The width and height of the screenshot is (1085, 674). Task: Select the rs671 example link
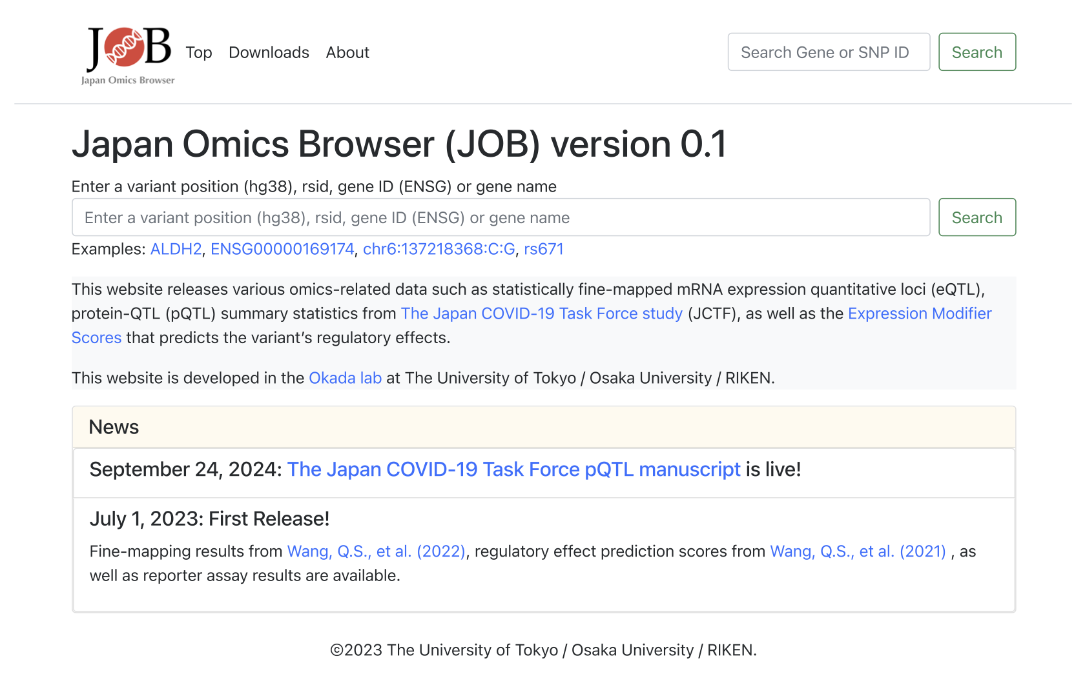tap(544, 249)
